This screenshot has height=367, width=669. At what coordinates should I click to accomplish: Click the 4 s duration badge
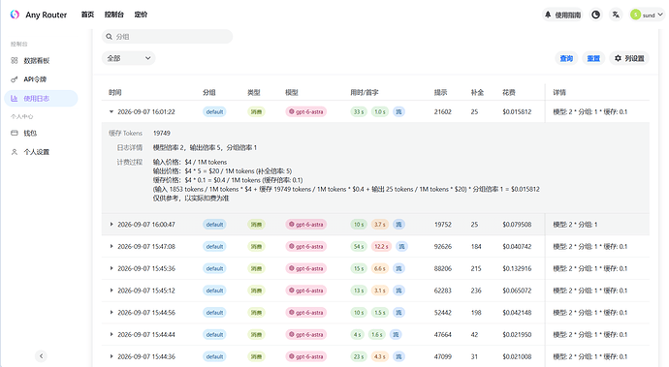[357, 335]
